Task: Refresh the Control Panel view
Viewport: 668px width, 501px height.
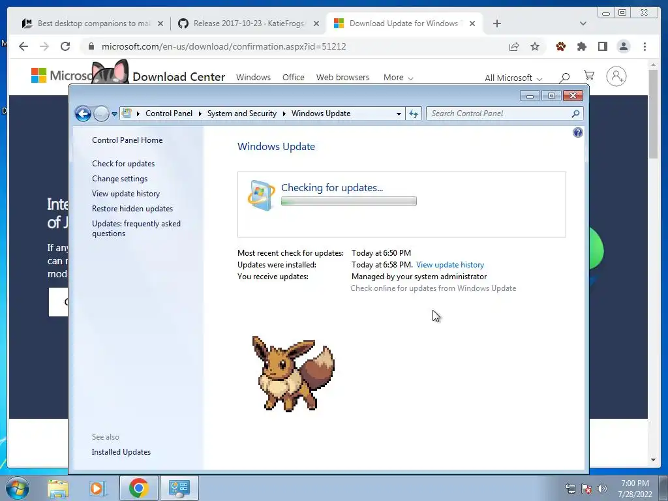Action: [413, 114]
